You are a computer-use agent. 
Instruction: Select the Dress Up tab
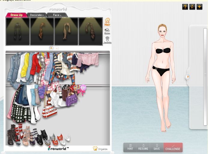[17, 15]
